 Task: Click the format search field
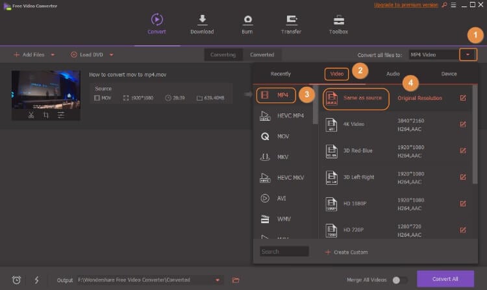(284, 252)
